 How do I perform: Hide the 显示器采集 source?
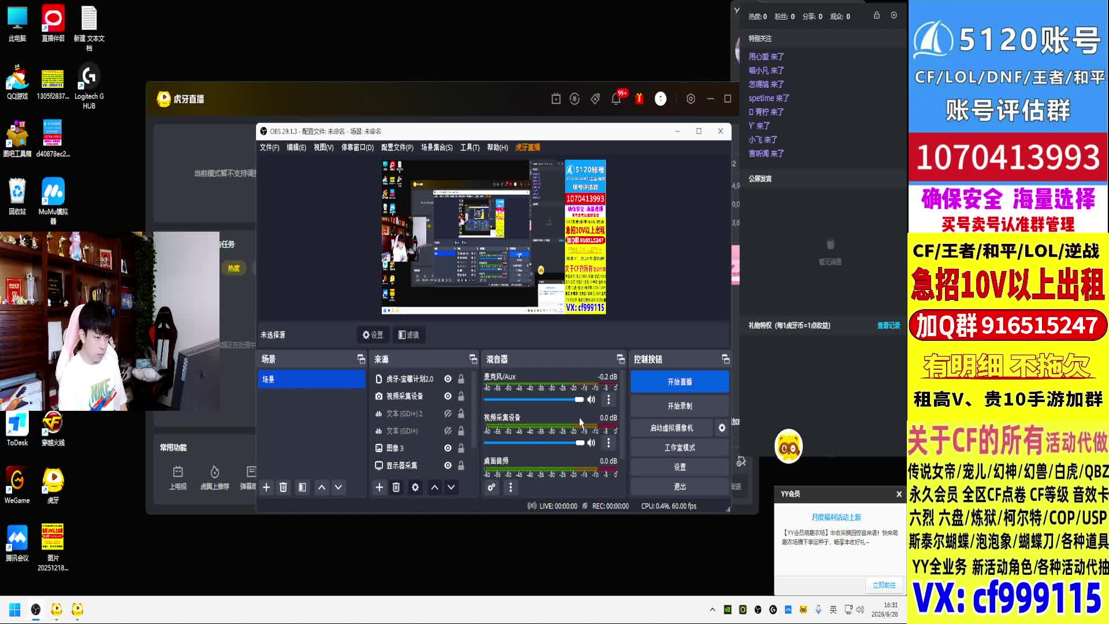(x=448, y=466)
